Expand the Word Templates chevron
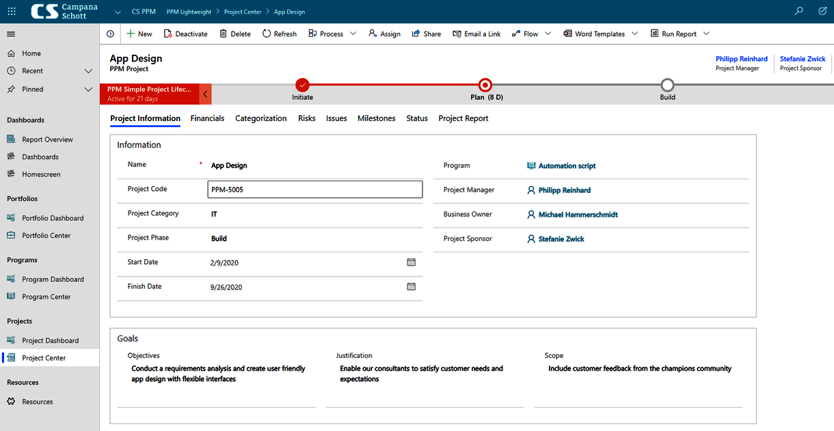Image resolution: width=834 pixels, height=431 pixels. click(x=635, y=34)
